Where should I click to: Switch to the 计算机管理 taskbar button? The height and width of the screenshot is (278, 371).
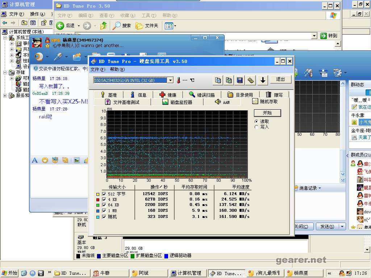(188, 273)
